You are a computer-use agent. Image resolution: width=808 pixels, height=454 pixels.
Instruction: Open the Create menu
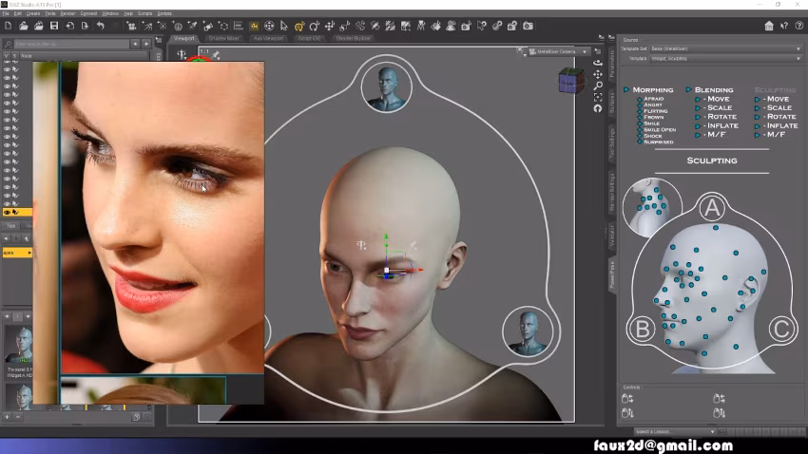pos(33,13)
